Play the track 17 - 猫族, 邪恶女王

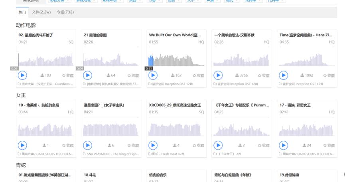tap(284, 145)
